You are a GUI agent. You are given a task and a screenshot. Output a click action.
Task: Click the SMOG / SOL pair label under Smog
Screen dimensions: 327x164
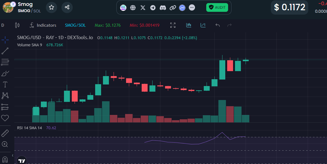pos(29,11)
